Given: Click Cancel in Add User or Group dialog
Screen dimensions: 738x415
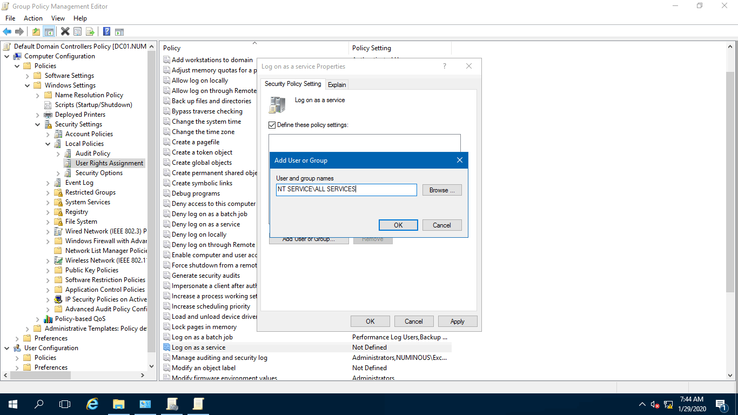Looking at the screenshot, I should point(442,225).
